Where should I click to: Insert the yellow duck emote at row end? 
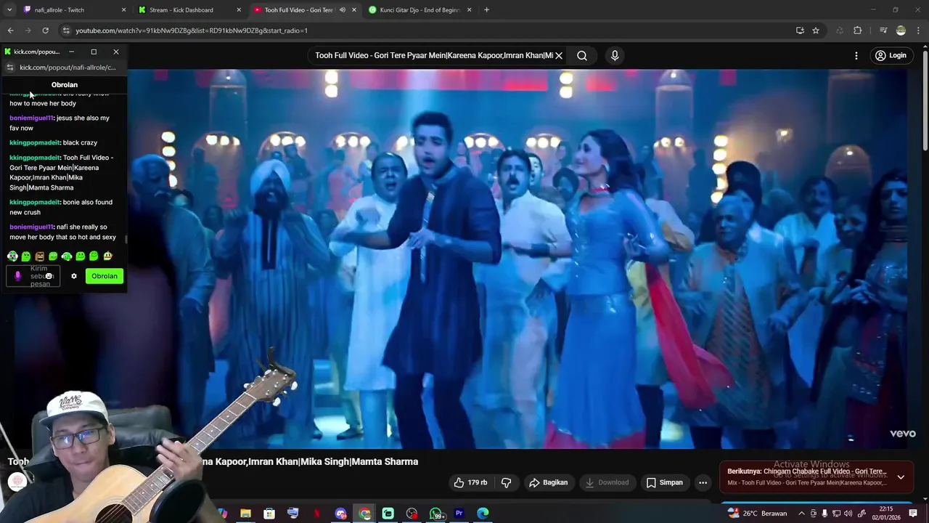click(107, 256)
